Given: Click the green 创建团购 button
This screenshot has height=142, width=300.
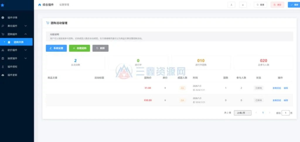Looking at the screenshot, I should click(x=79, y=48).
